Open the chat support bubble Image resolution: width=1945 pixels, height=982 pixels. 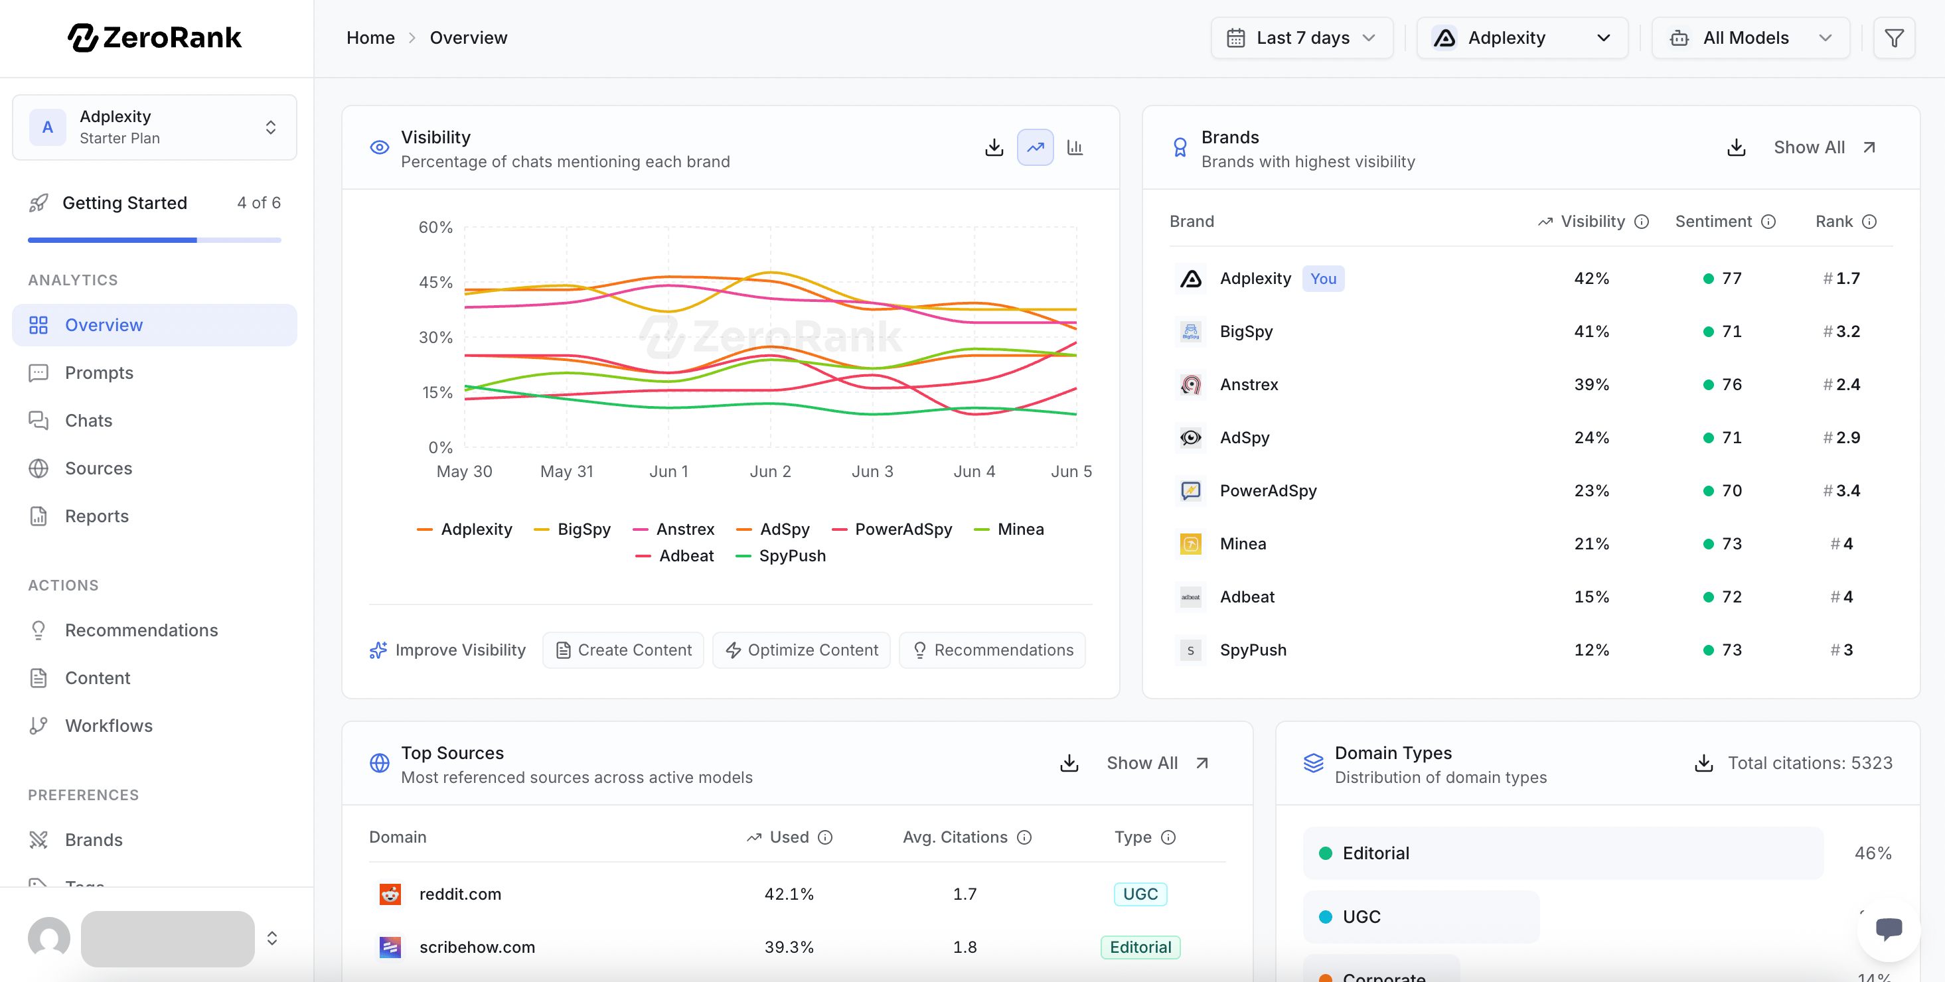click(x=1889, y=929)
